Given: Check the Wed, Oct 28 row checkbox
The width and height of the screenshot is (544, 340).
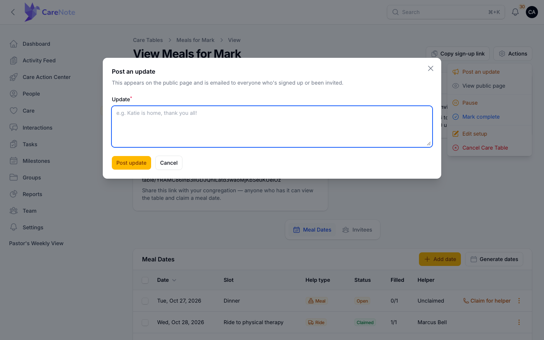Looking at the screenshot, I should (x=145, y=323).
